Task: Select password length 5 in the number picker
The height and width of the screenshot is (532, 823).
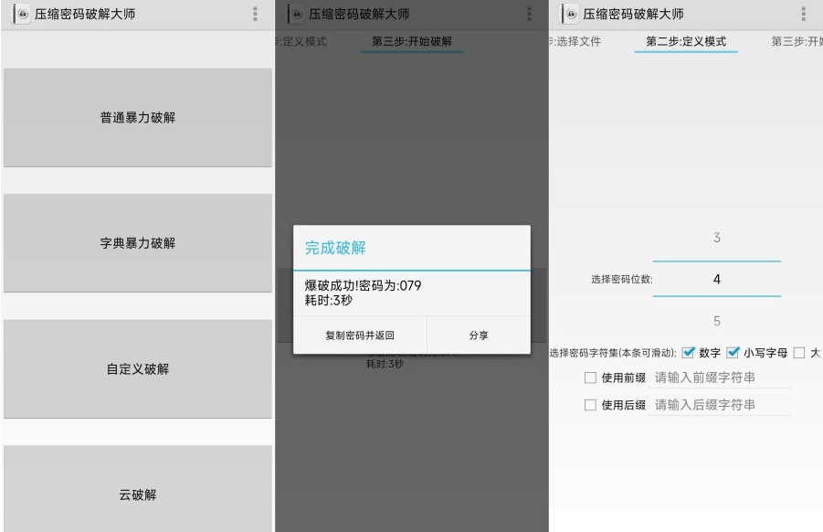Action: (716, 321)
